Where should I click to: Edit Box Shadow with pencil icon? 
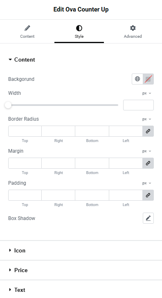point(148,218)
